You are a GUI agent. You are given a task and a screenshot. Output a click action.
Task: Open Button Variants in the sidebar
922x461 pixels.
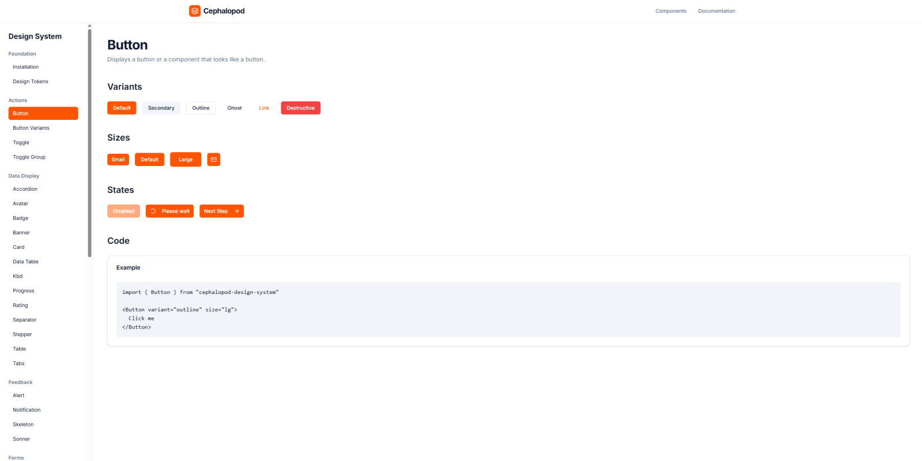click(x=43, y=128)
